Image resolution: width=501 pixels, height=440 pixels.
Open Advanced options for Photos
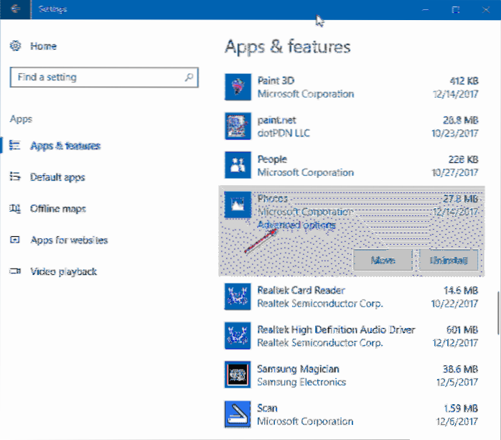pos(296,225)
